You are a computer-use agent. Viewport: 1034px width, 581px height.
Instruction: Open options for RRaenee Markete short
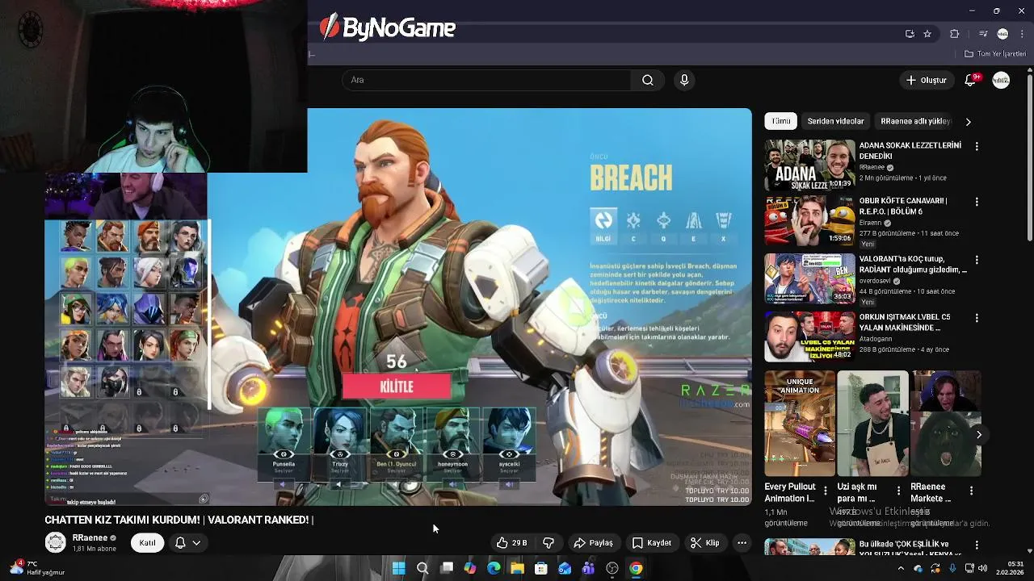pyautogui.click(x=971, y=491)
